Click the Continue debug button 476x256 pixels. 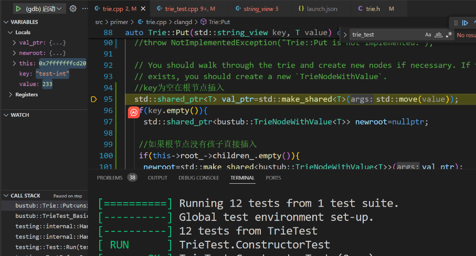point(465,23)
